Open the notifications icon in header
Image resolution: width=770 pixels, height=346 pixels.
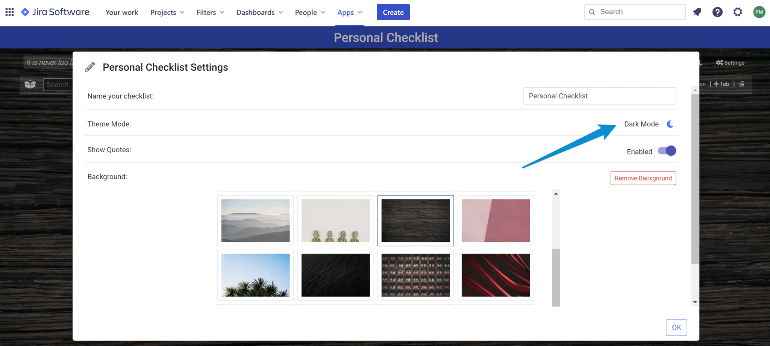point(697,12)
